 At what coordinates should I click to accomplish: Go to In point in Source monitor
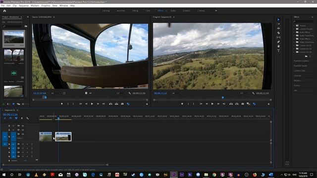81,104
